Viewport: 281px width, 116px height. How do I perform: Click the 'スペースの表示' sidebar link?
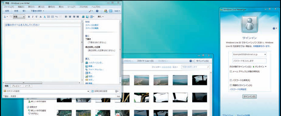pyautogui.click(x=92, y=25)
